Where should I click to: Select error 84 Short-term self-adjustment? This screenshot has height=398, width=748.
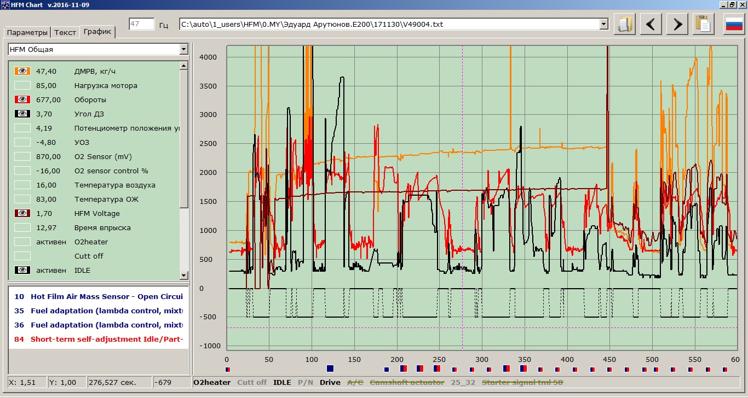tap(99, 339)
